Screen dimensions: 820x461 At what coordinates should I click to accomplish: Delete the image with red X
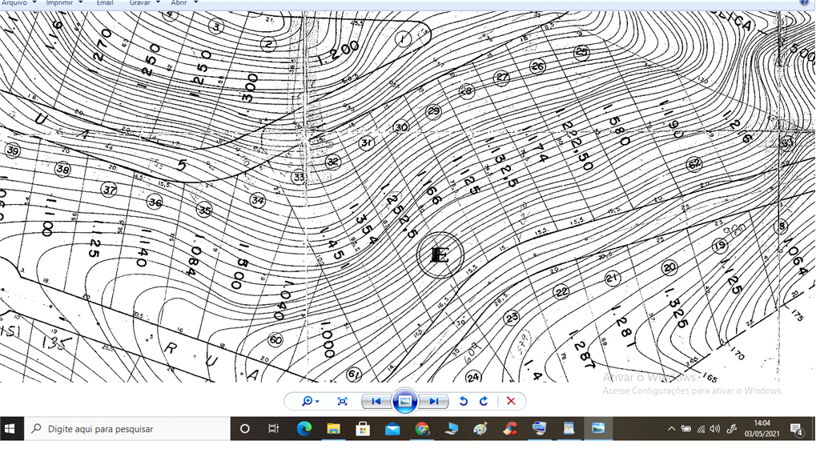511,401
